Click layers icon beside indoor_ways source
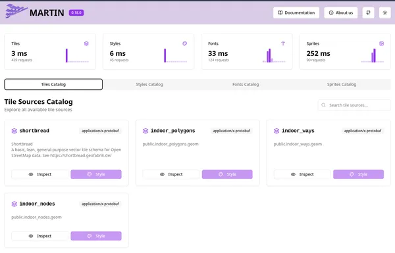395x253 pixels. (276, 131)
